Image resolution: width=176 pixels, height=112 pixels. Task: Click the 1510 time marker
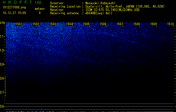pos(170,24)
